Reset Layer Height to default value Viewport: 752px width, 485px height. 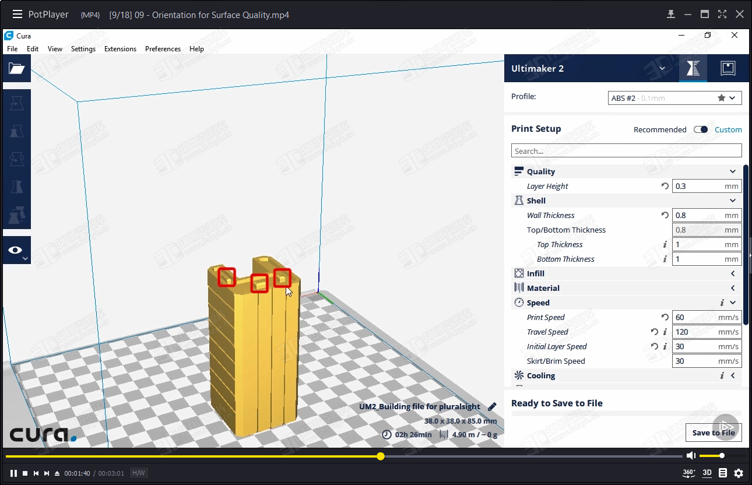coord(665,186)
